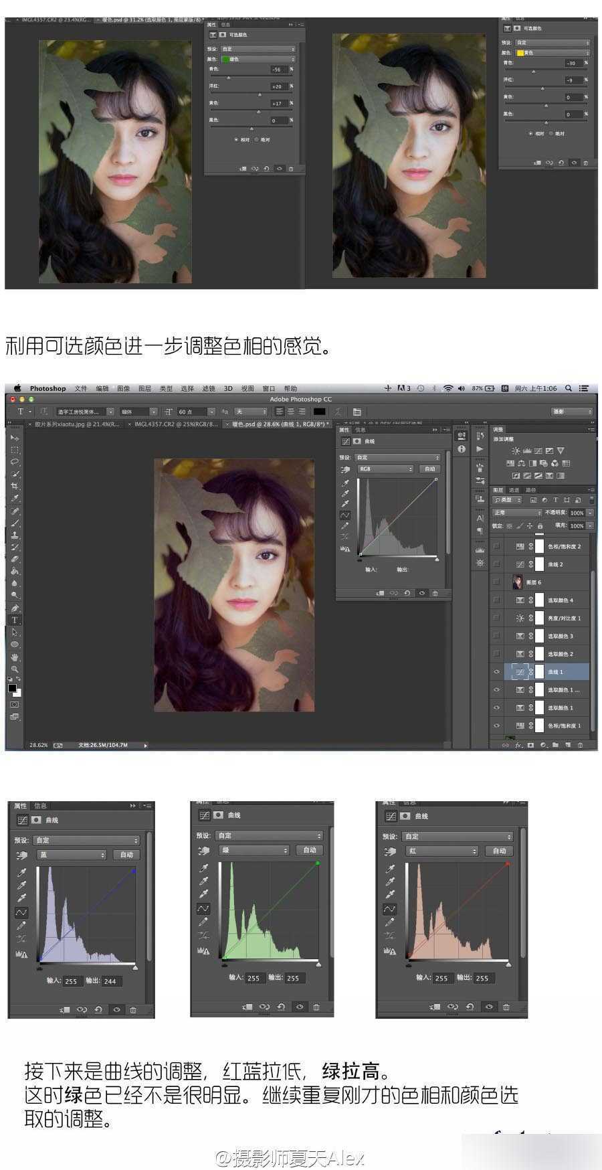This screenshot has width=602, height=1170.
Task: Open the info panel icon in the collapsed dock
Action: pyautogui.click(x=462, y=448)
